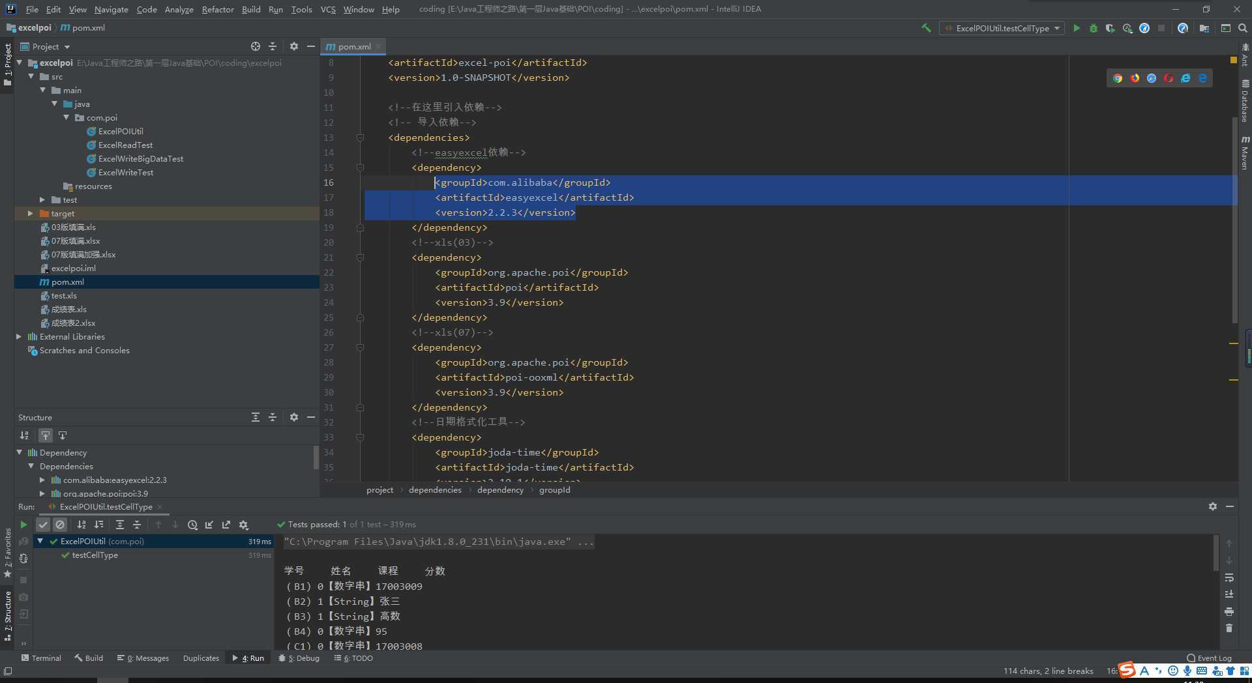Switch to the Terminal tool window tab

(41, 658)
